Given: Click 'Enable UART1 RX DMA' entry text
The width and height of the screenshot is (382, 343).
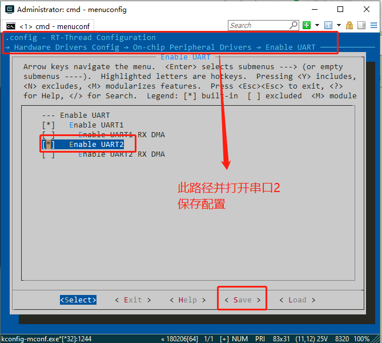Looking at the screenshot, I should tap(122, 135).
